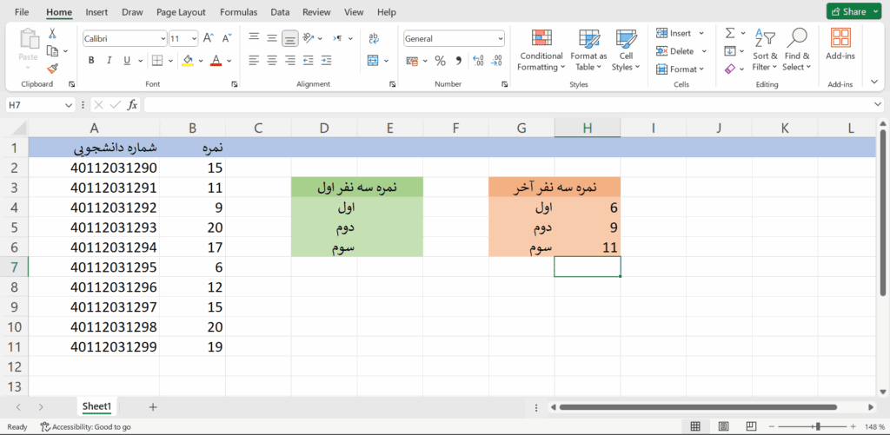Click the Insert Function fx icon

[x=132, y=104]
